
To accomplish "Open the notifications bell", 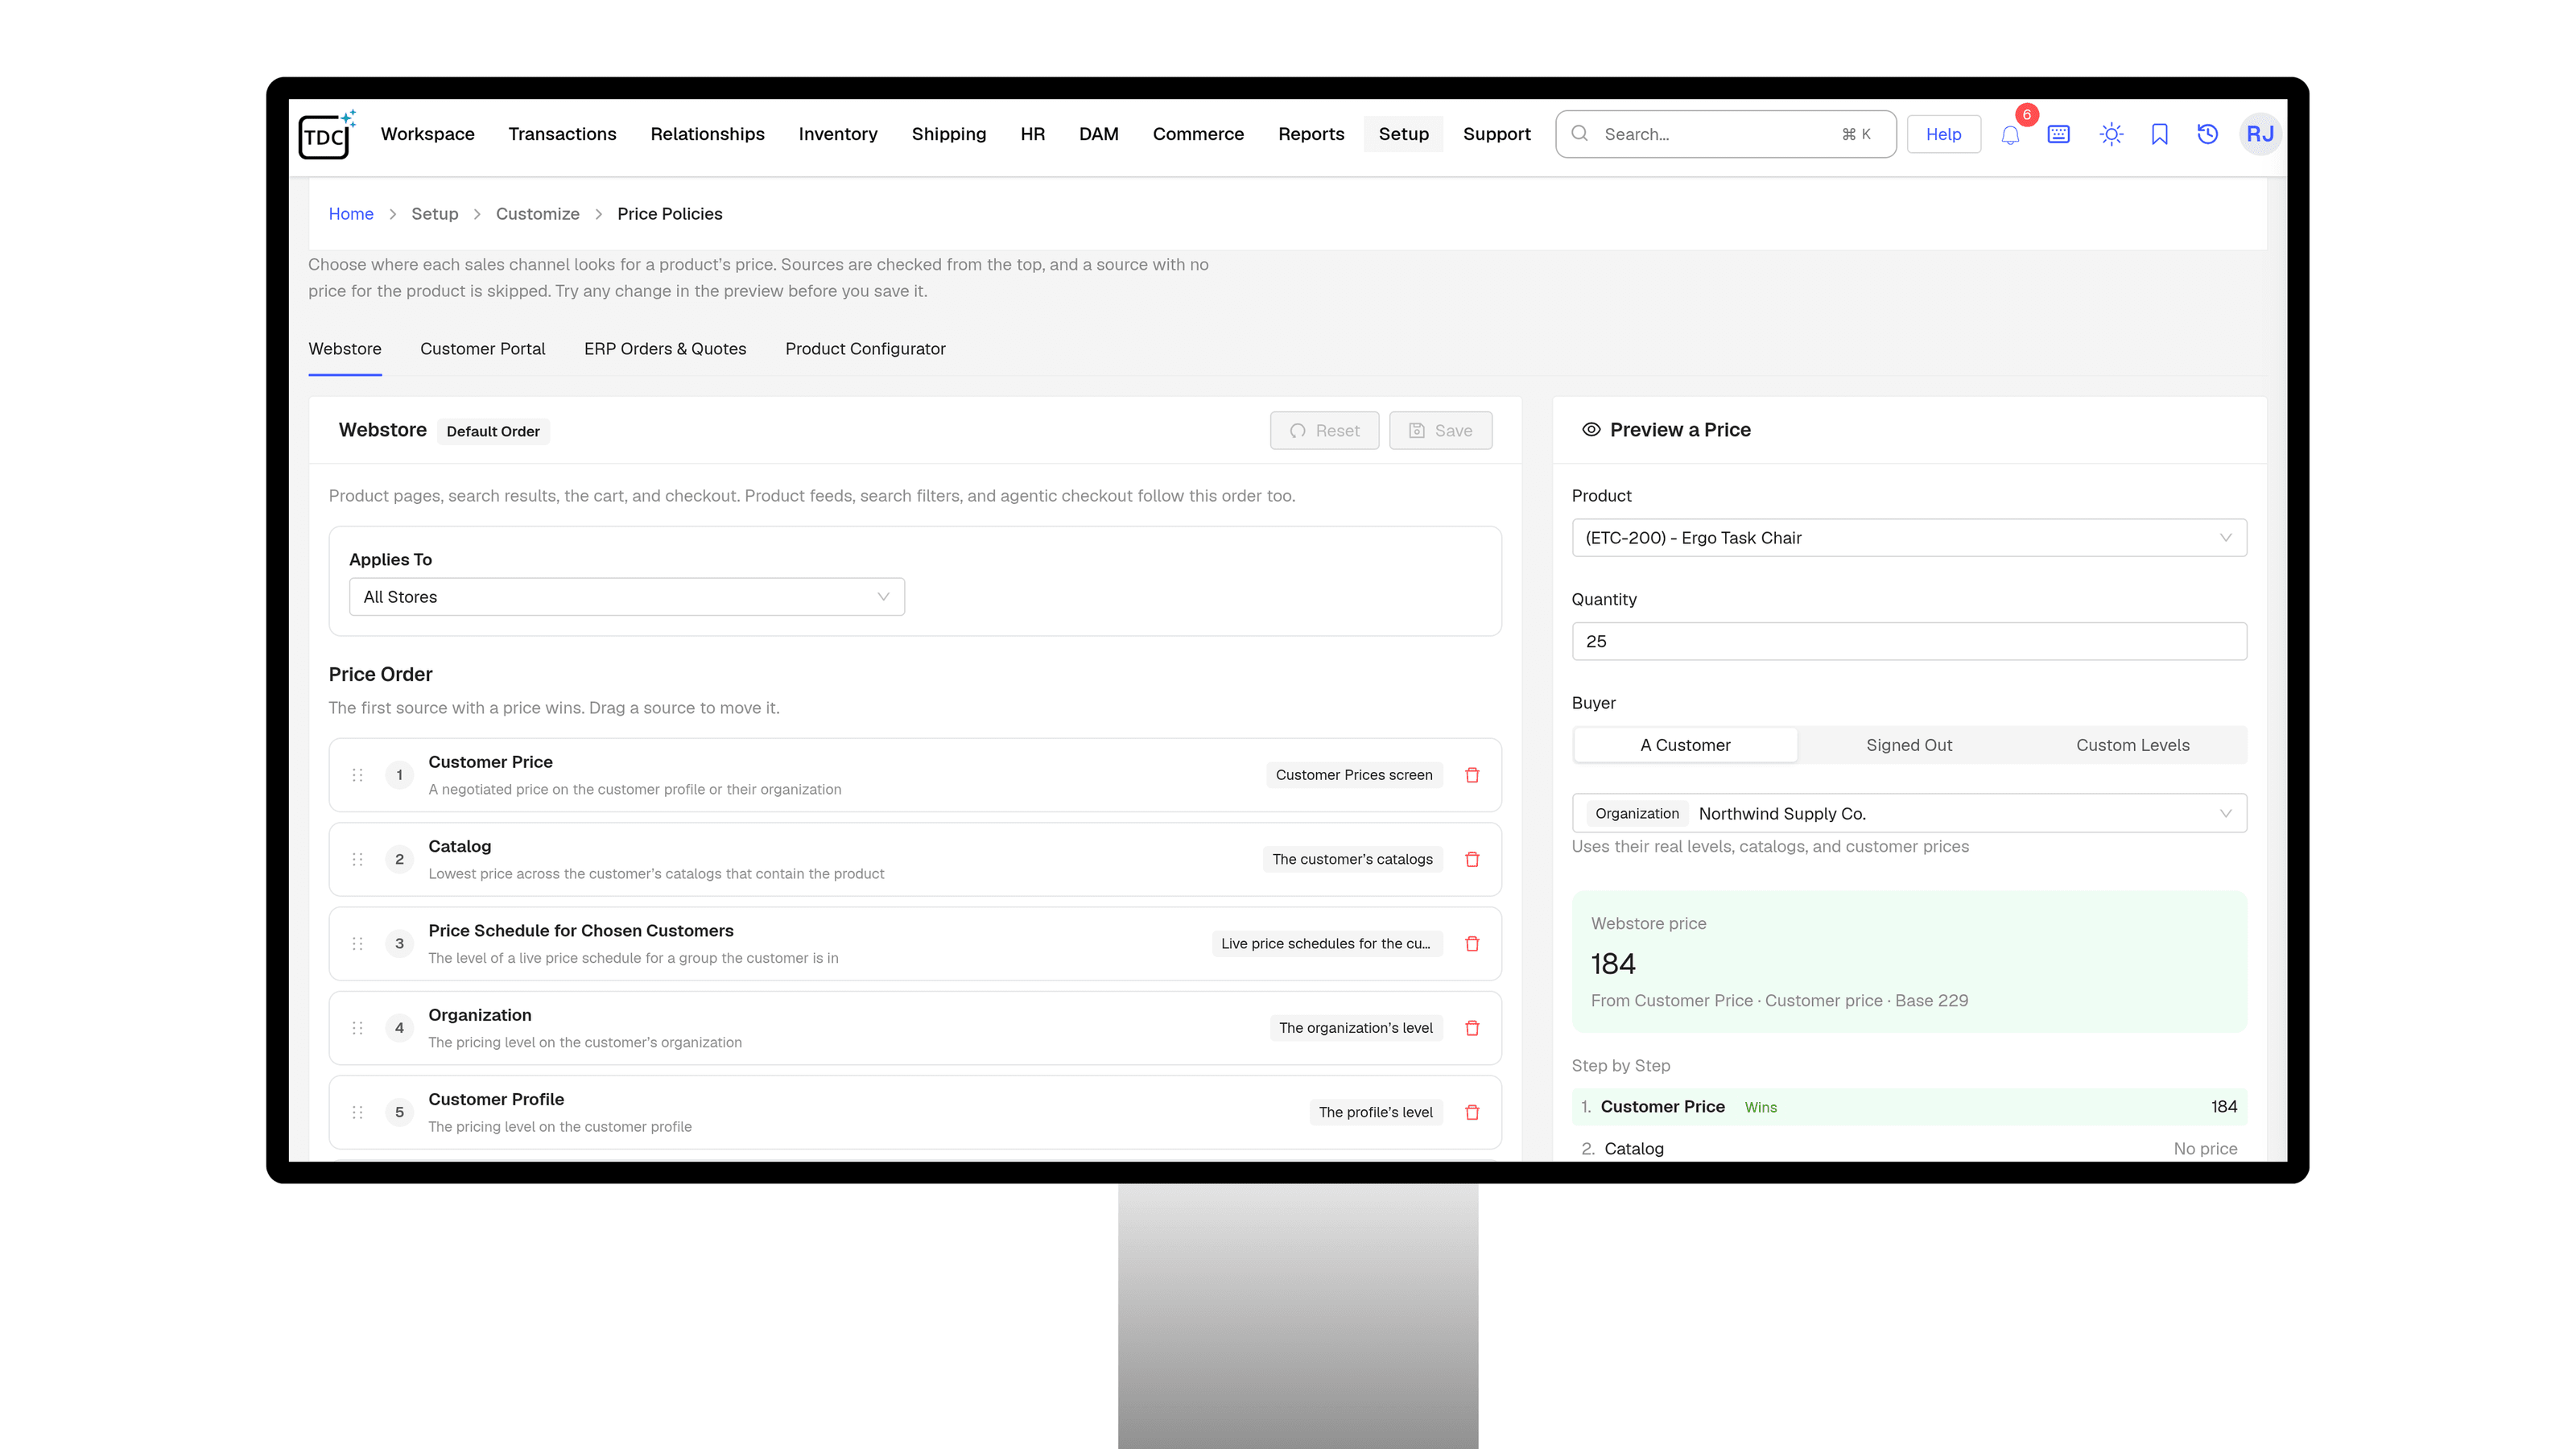I will click(2010, 134).
